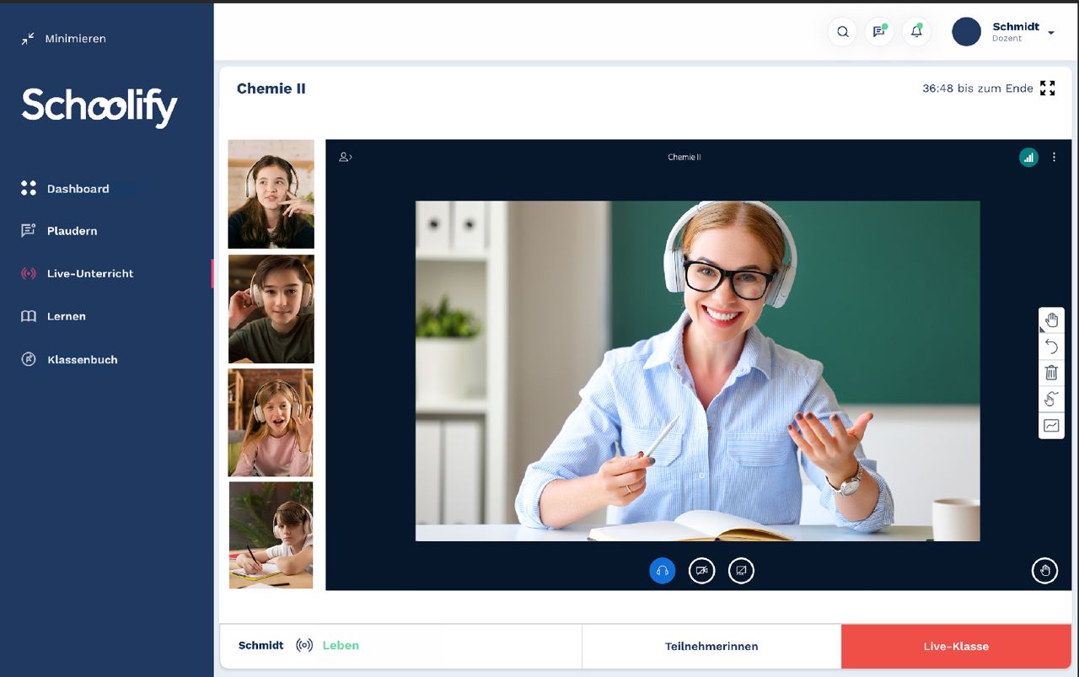Toggle the headphone audio button

pos(663,571)
